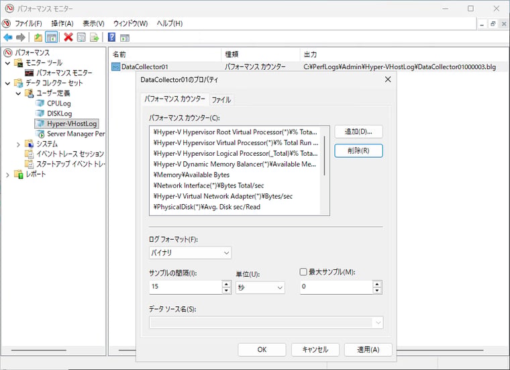Viewport: 510px width, 370px height.
Task: Click the 削除(R) button
Action: point(358,150)
